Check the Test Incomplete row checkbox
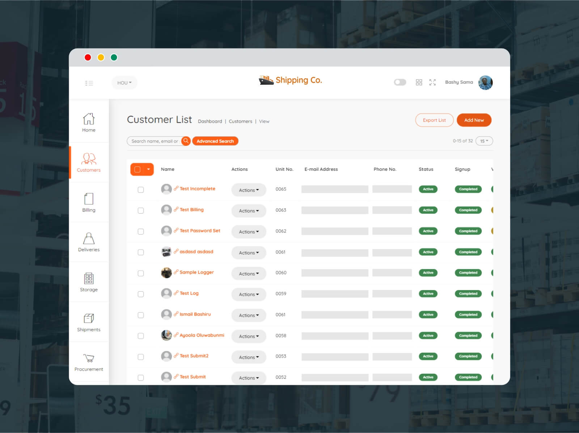 pyautogui.click(x=141, y=190)
